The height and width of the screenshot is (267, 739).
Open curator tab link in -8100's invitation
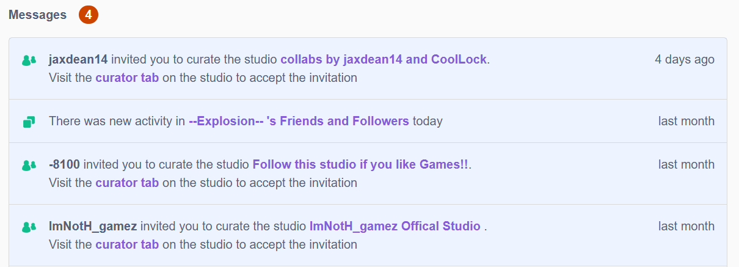tap(127, 183)
